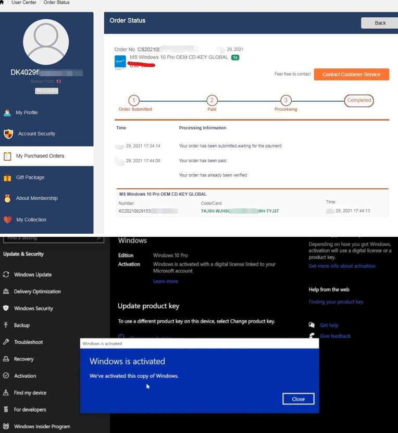Open Account Security menu item

coord(36,134)
